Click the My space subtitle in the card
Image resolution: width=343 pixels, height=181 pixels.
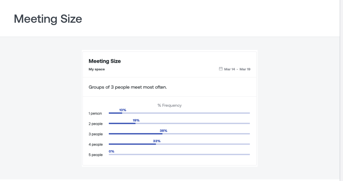coord(97,69)
